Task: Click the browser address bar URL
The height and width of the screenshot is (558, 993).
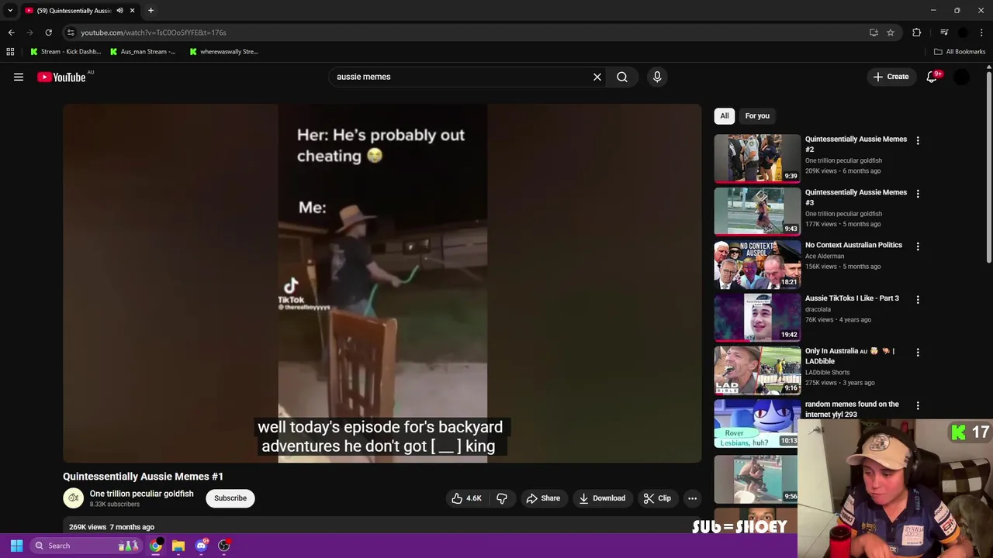Action: coord(154,33)
